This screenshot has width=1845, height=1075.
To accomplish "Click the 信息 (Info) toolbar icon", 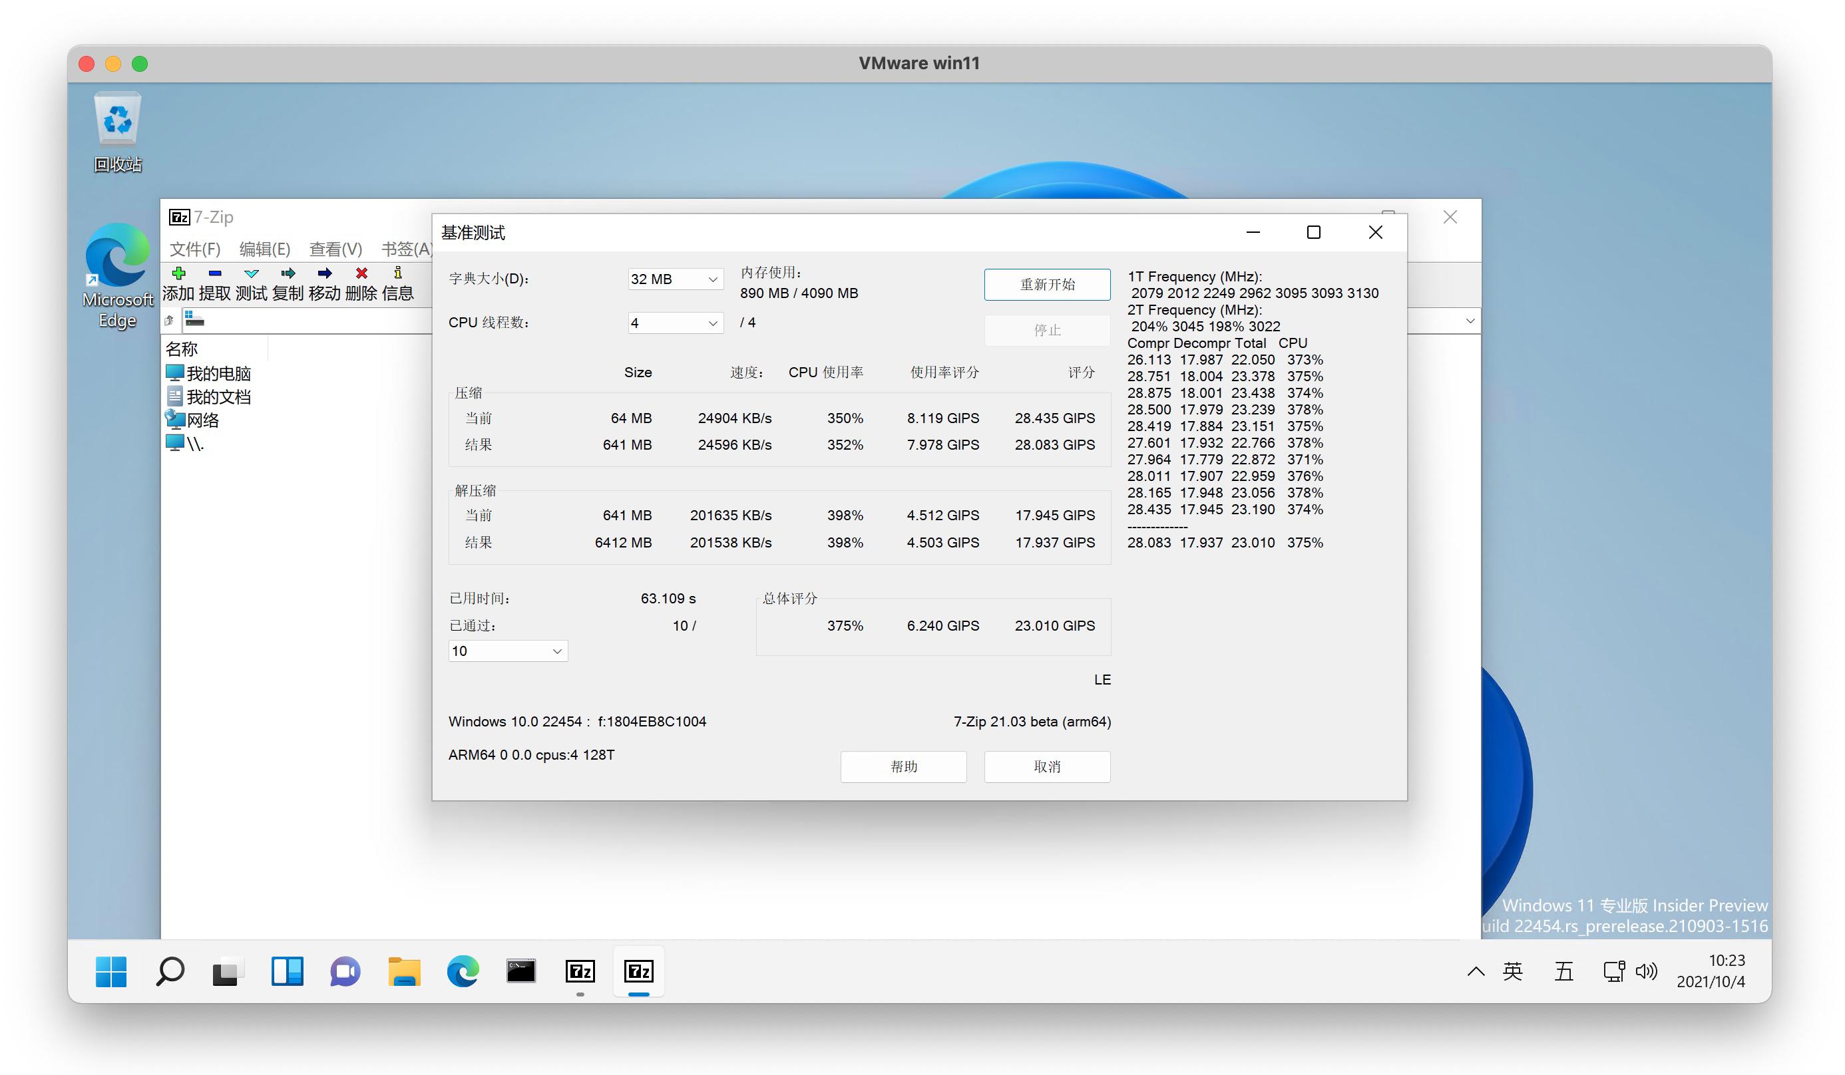I will (x=397, y=273).
